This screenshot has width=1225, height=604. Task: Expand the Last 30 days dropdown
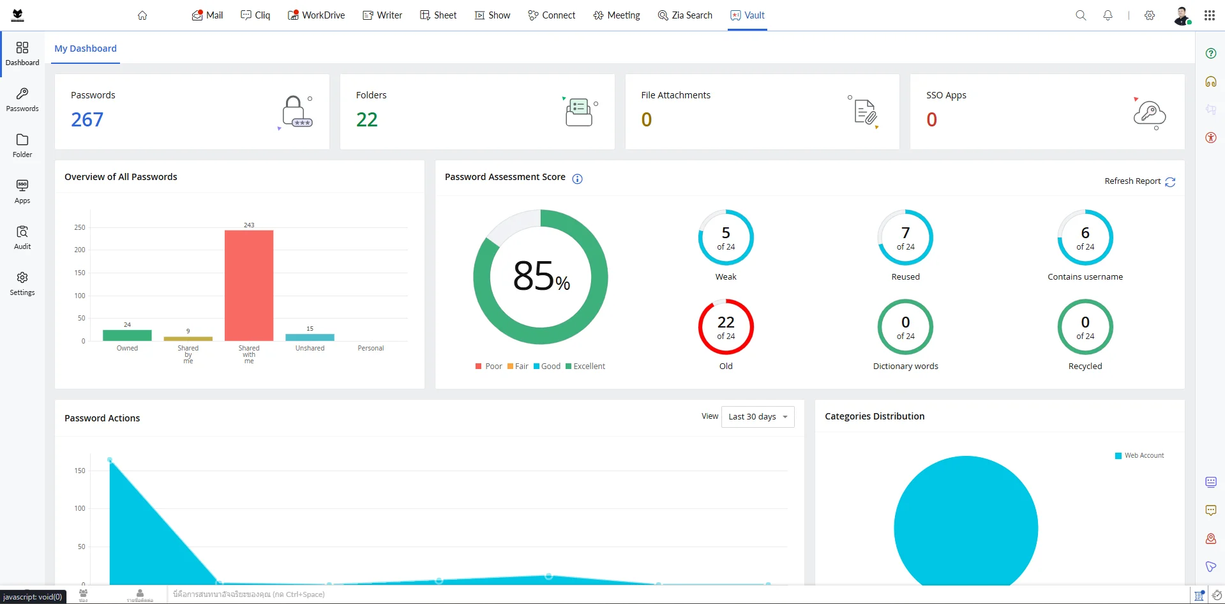point(758,417)
